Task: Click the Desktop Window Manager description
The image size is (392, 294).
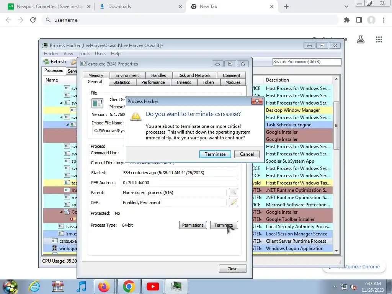Action: (x=293, y=110)
